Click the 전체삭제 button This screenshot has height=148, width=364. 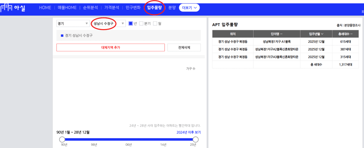tap(184, 47)
